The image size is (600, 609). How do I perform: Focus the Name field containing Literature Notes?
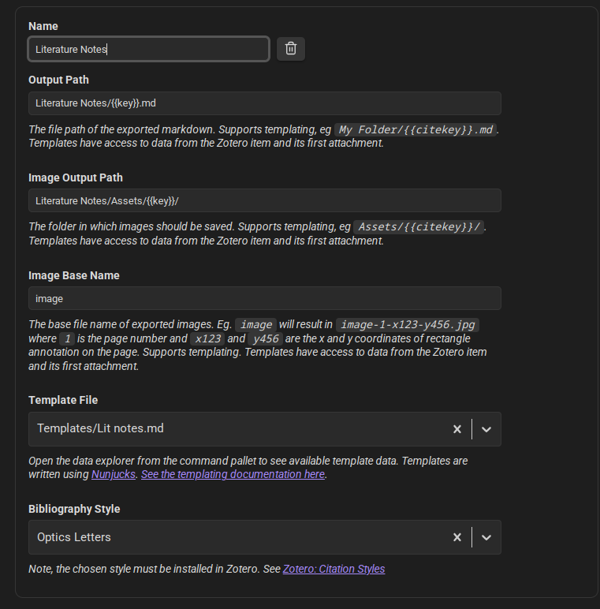pyautogui.click(x=149, y=49)
